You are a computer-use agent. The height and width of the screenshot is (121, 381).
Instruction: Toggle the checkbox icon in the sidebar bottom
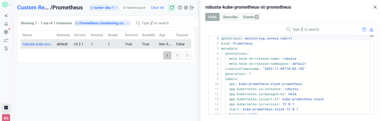tap(6, 108)
